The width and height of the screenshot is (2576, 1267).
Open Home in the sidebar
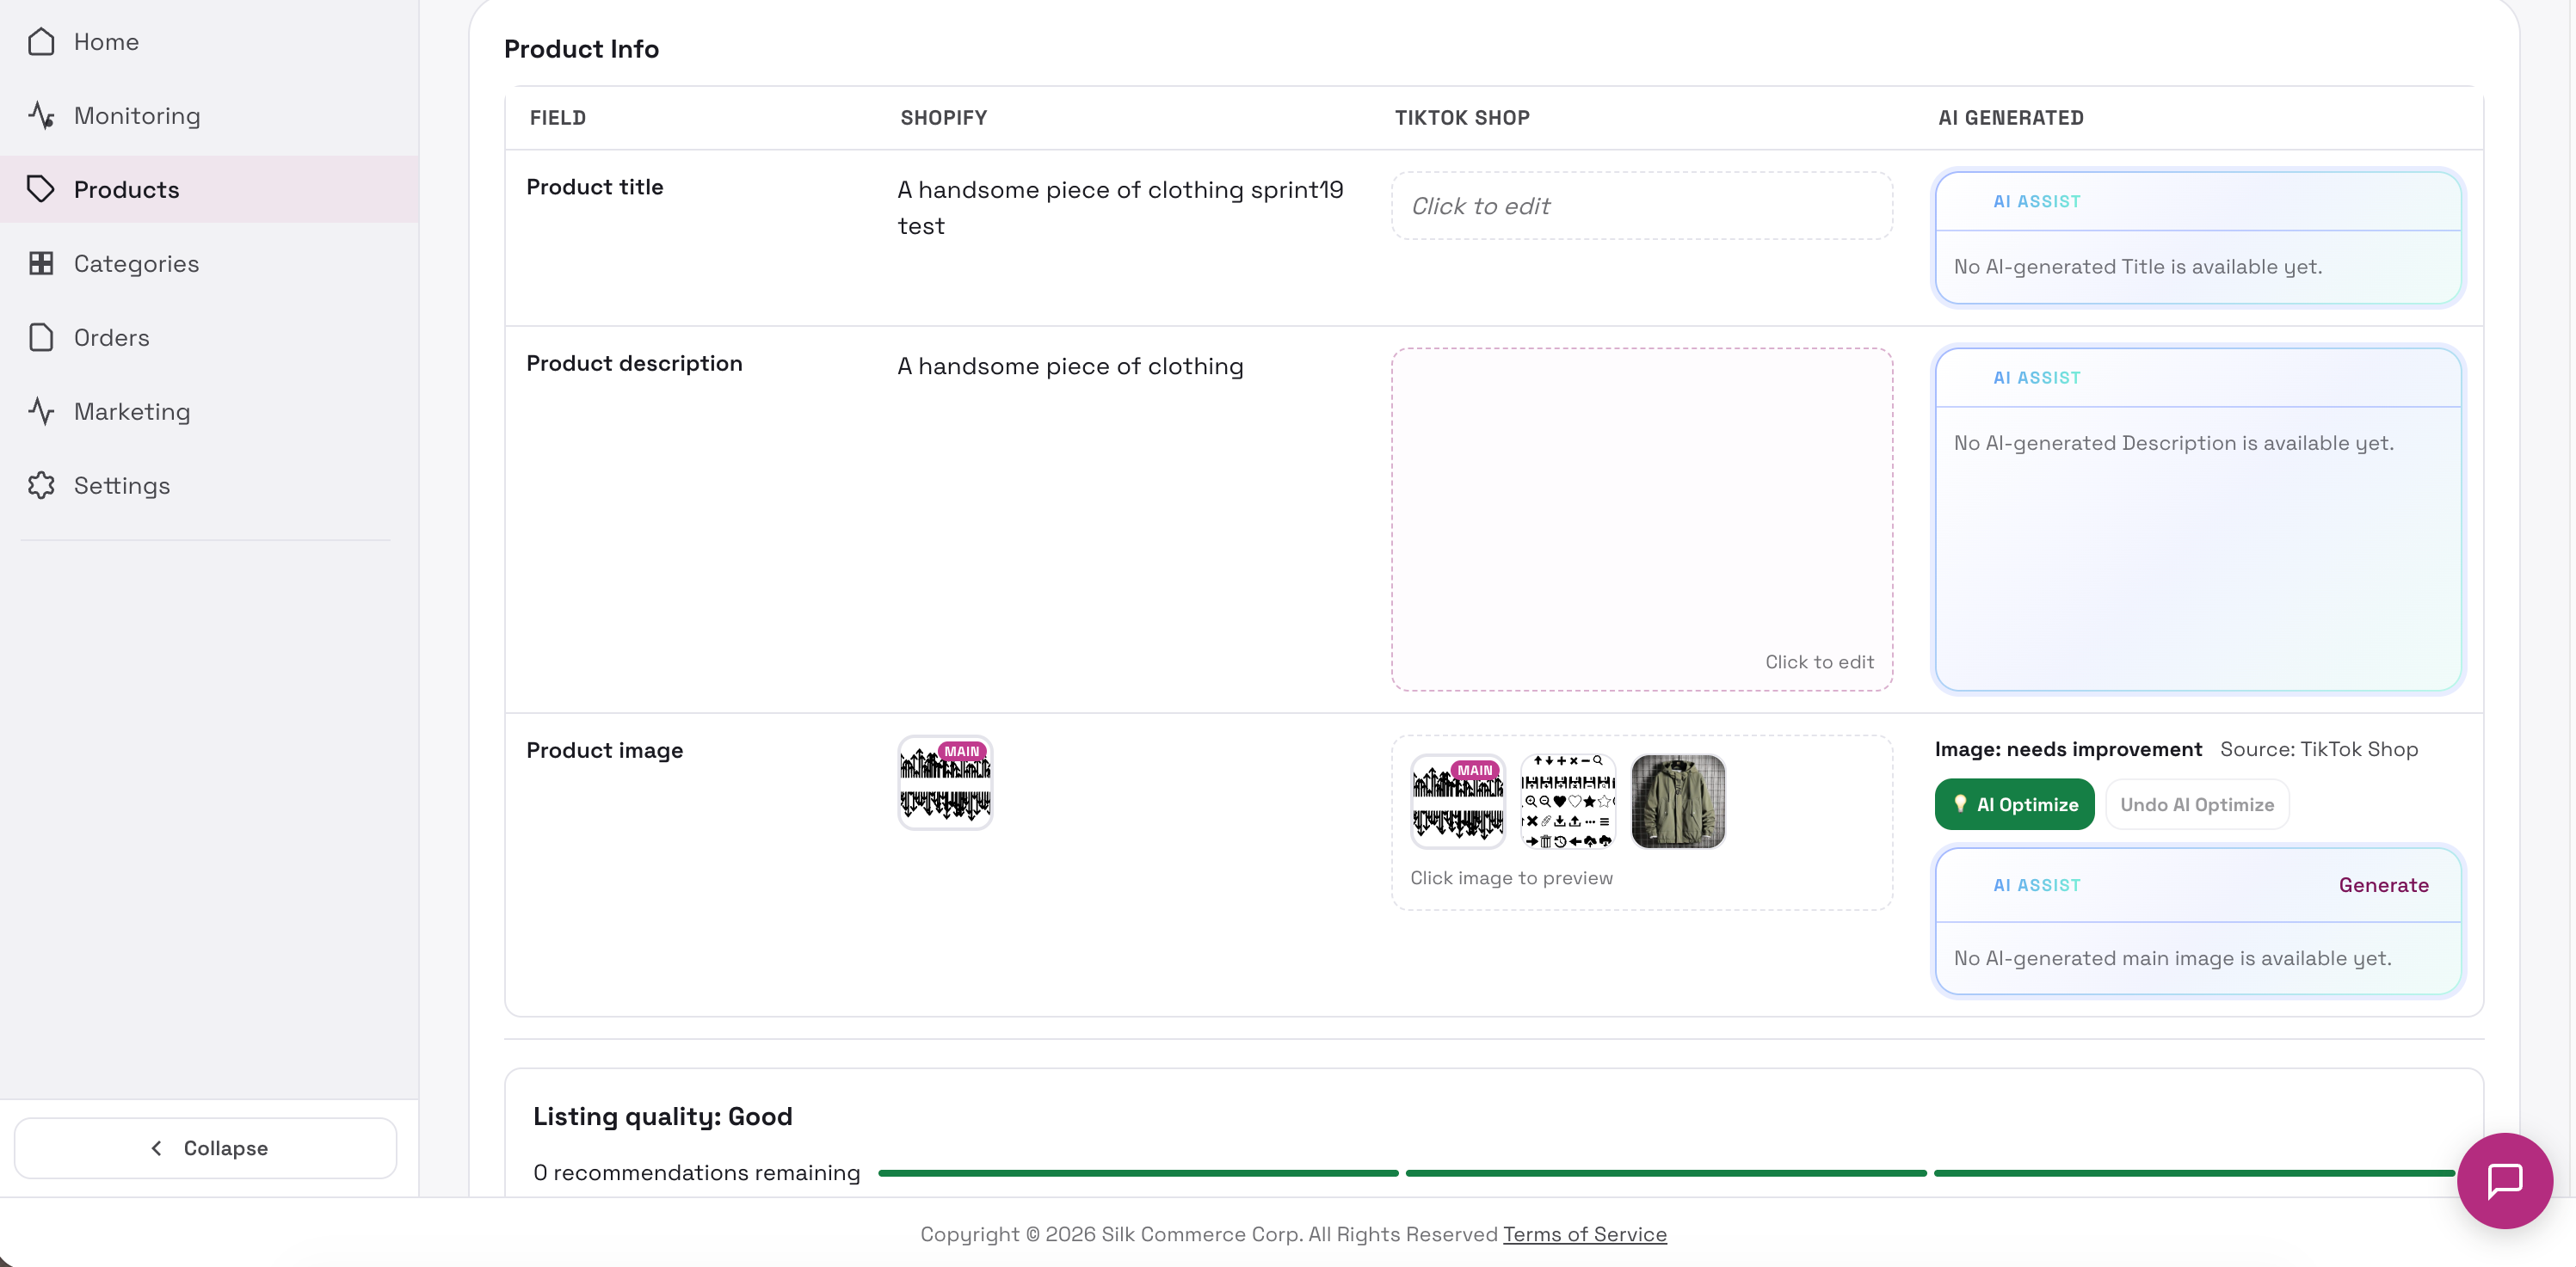(x=209, y=42)
